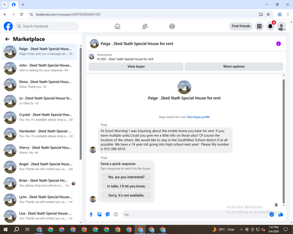
Task: Open the emoji picker icon
Action: pyautogui.click(x=271, y=215)
